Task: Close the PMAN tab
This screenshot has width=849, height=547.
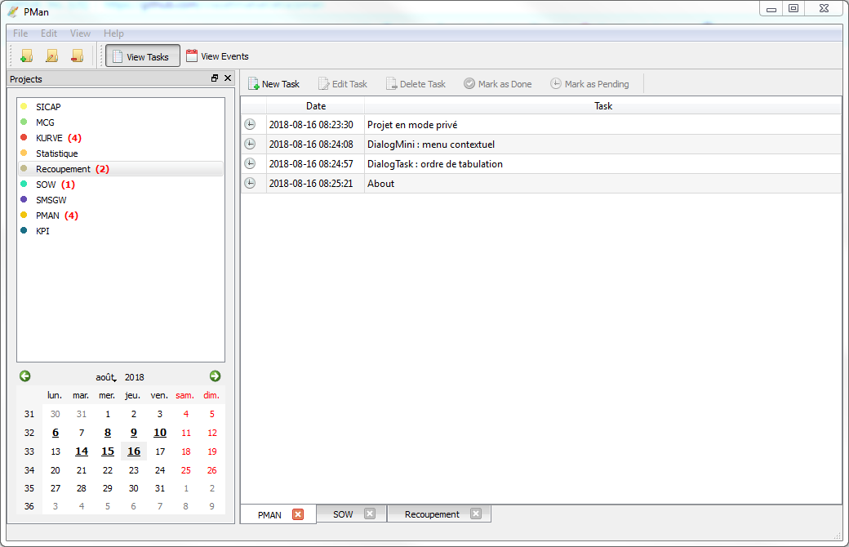Action: click(298, 514)
